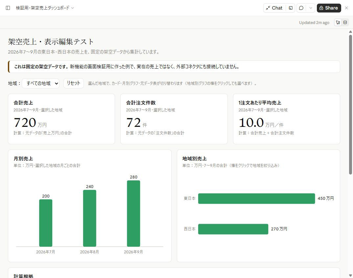Screen dimensions: 353x278
Task: Click the 2026年9月 bar showing 280
Action: 133,214
